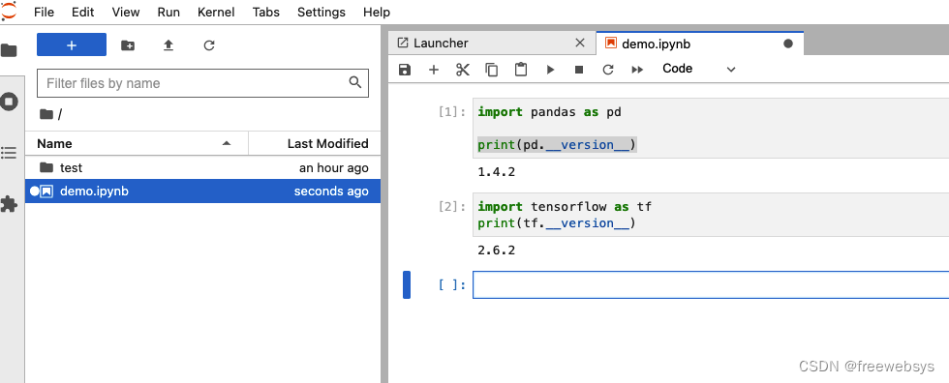949x383 pixels.
Task: Open the Kernel menu
Action: click(x=216, y=12)
